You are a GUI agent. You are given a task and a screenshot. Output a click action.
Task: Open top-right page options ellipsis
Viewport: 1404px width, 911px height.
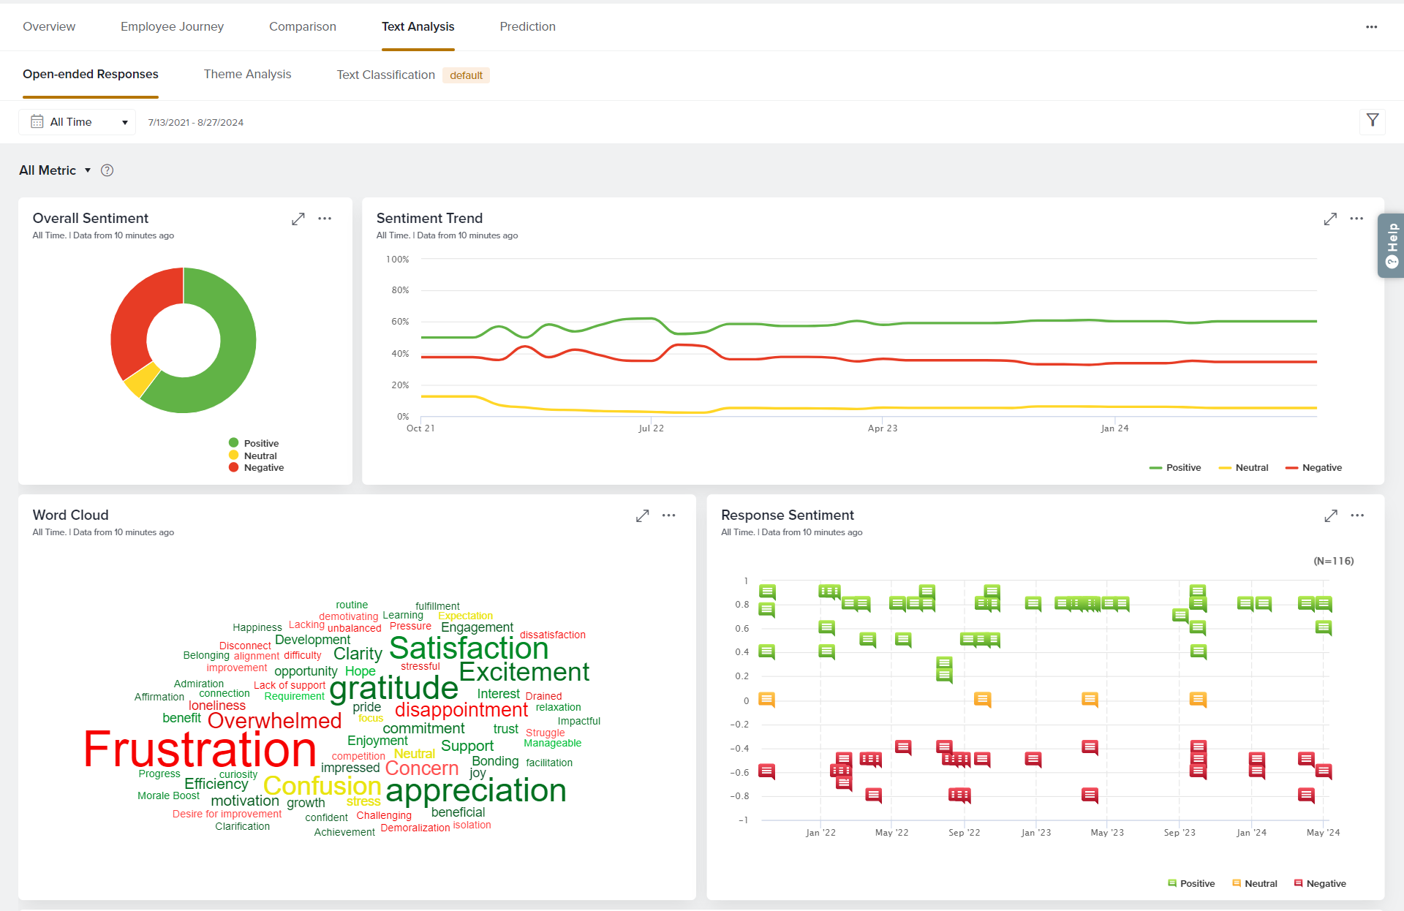coord(1371,27)
